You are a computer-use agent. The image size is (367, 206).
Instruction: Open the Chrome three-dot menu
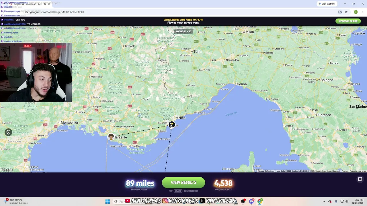(x=363, y=12)
